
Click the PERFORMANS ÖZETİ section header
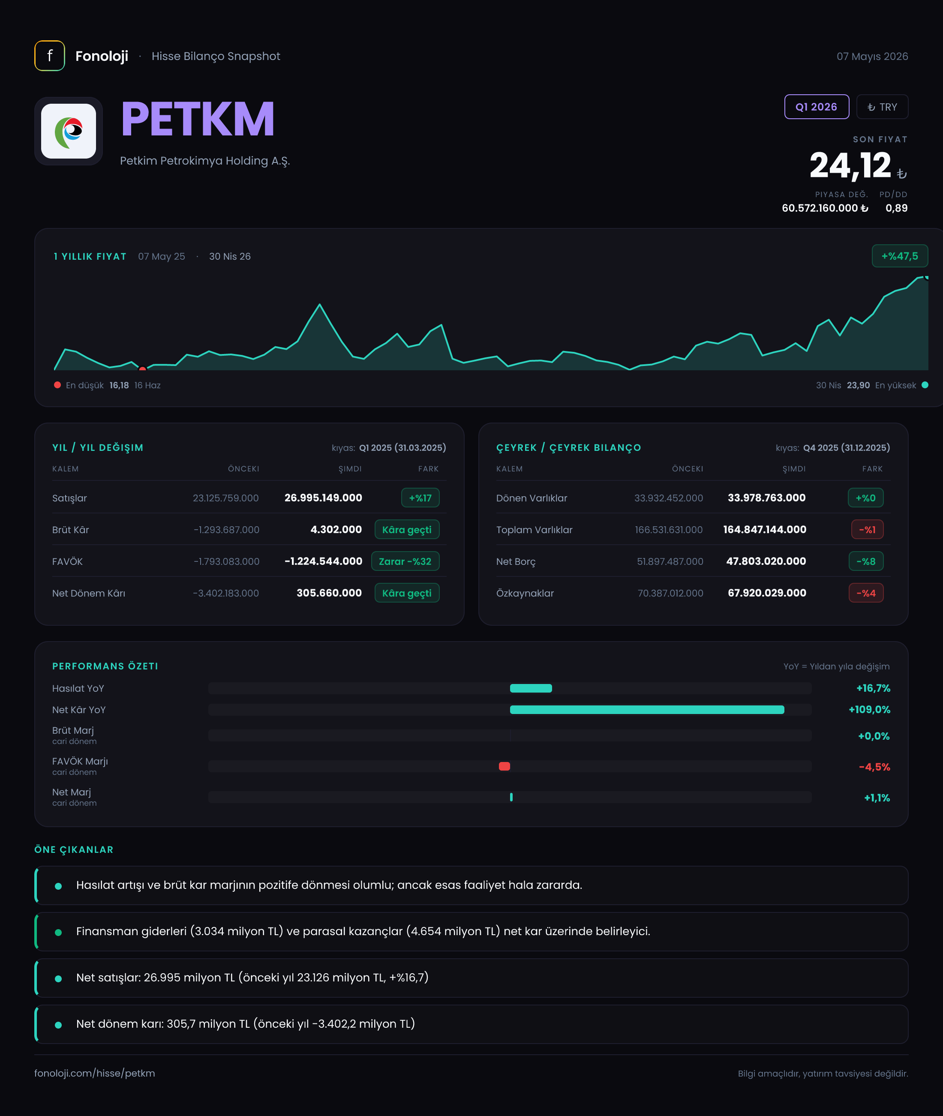tap(105, 666)
